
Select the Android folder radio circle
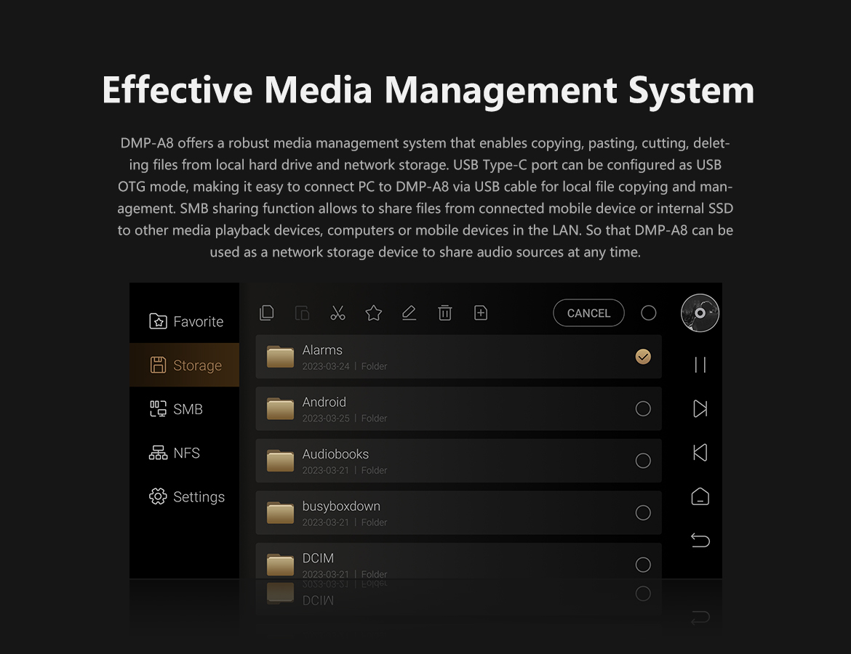pyautogui.click(x=643, y=409)
